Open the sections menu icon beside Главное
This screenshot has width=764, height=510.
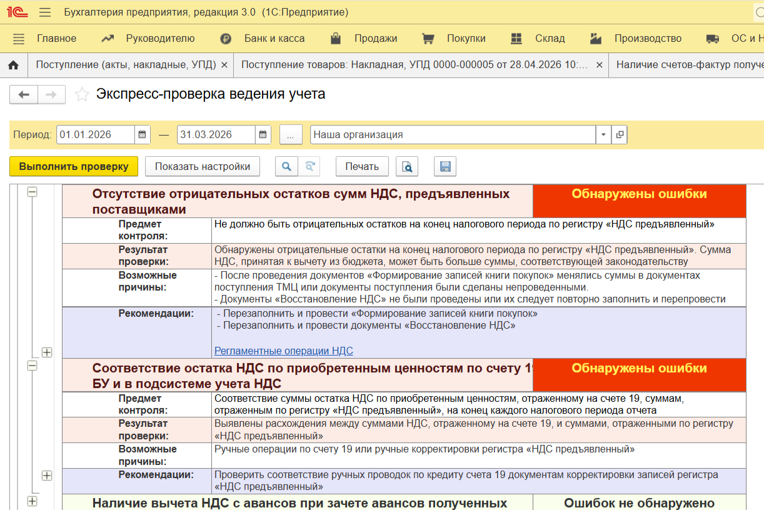(19, 39)
